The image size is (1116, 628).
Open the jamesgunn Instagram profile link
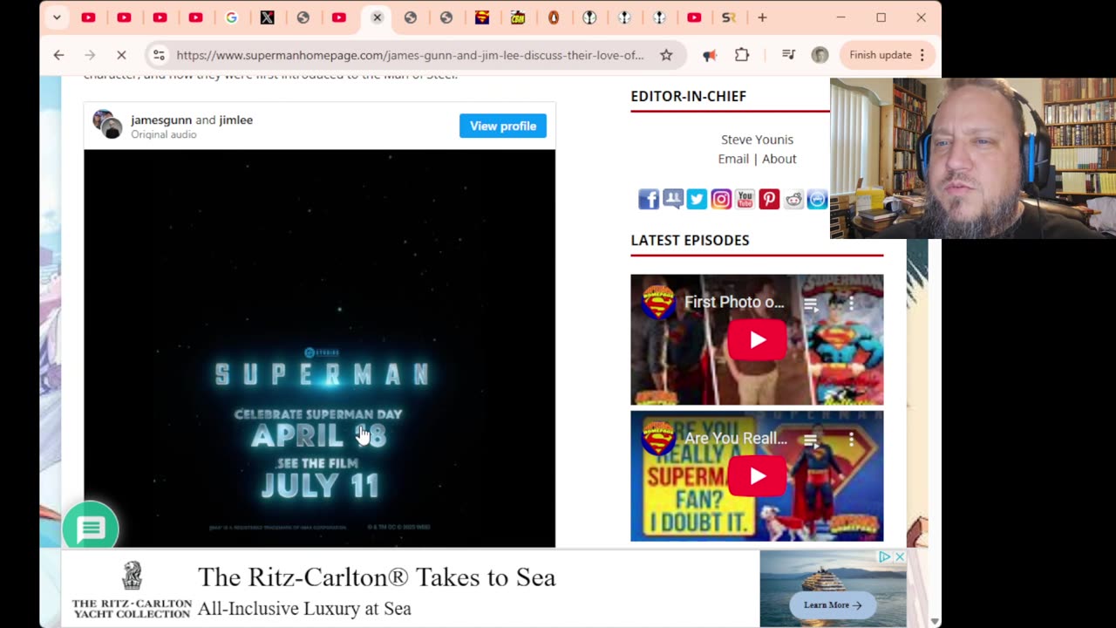point(161,120)
